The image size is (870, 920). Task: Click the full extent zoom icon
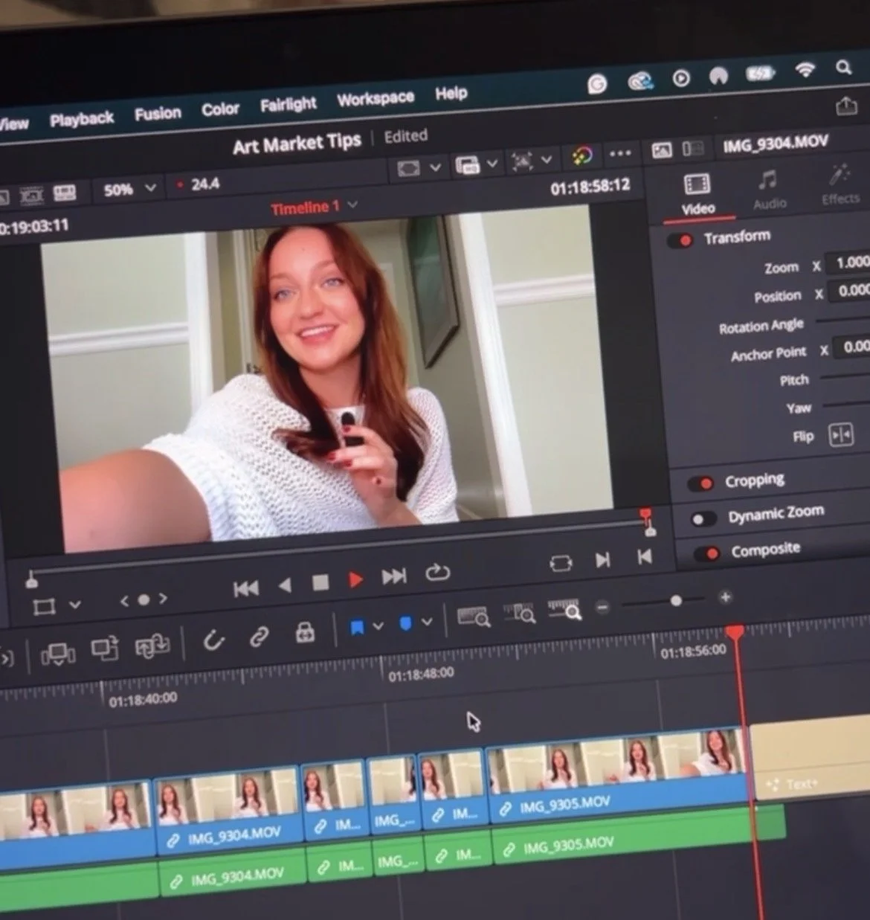(x=473, y=617)
